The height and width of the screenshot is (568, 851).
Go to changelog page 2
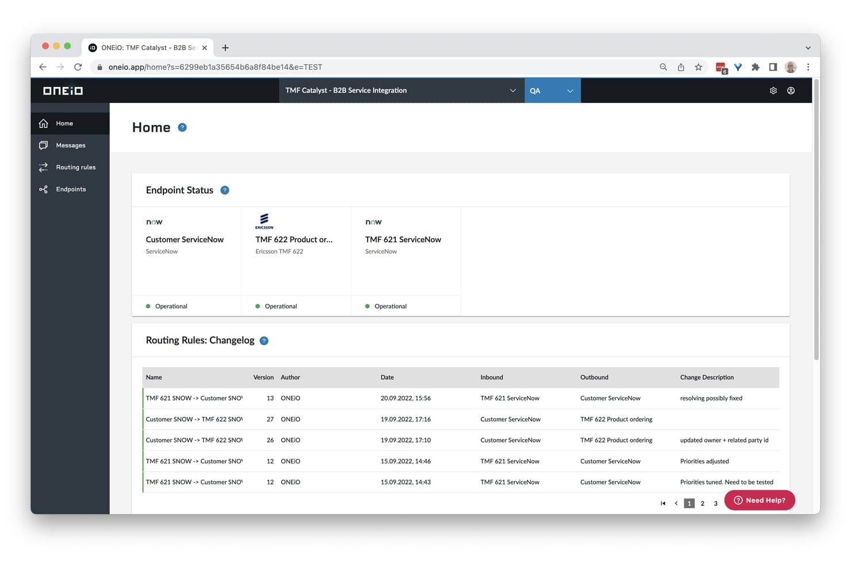click(703, 504)
